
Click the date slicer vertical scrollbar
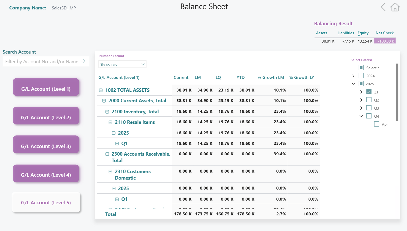click(x=397, y=92)
